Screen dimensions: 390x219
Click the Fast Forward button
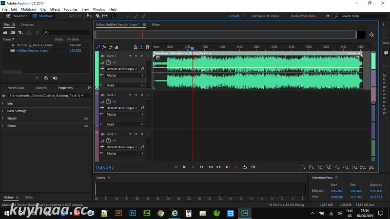218,167
